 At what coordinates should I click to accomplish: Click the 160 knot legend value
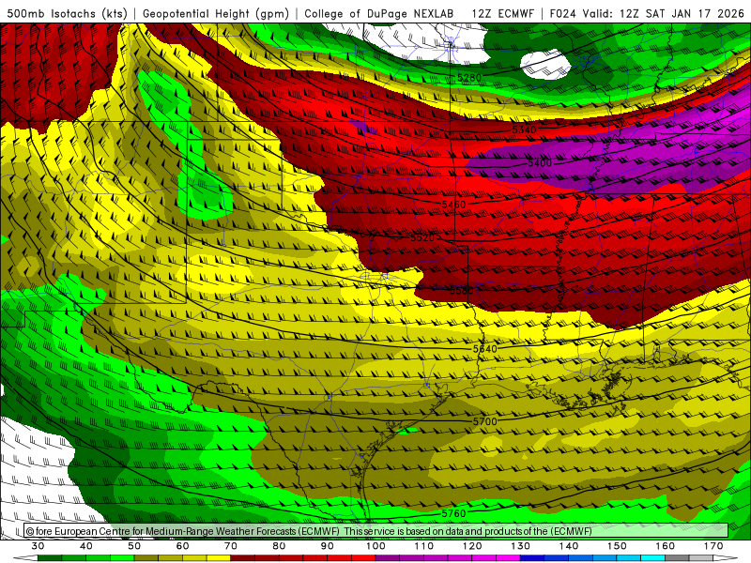(x=666, y=546)
